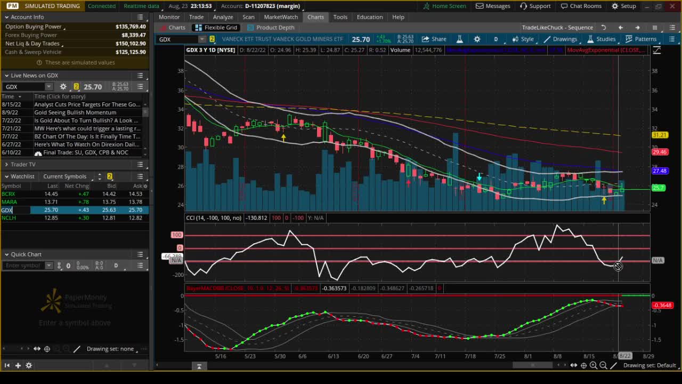Open the Scan tab
This screenshot has height=384, width=682.
[x=248, y=17]
